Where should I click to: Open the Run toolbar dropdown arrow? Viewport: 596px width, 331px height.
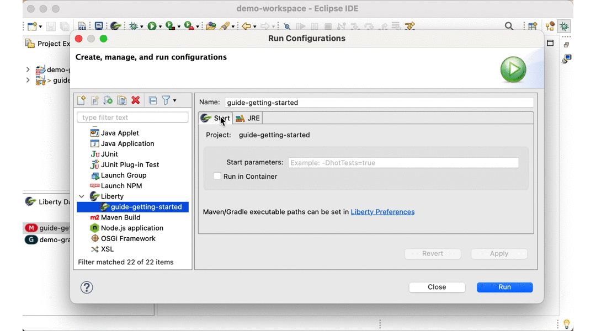pyautogui.click(x=160, y=26)
